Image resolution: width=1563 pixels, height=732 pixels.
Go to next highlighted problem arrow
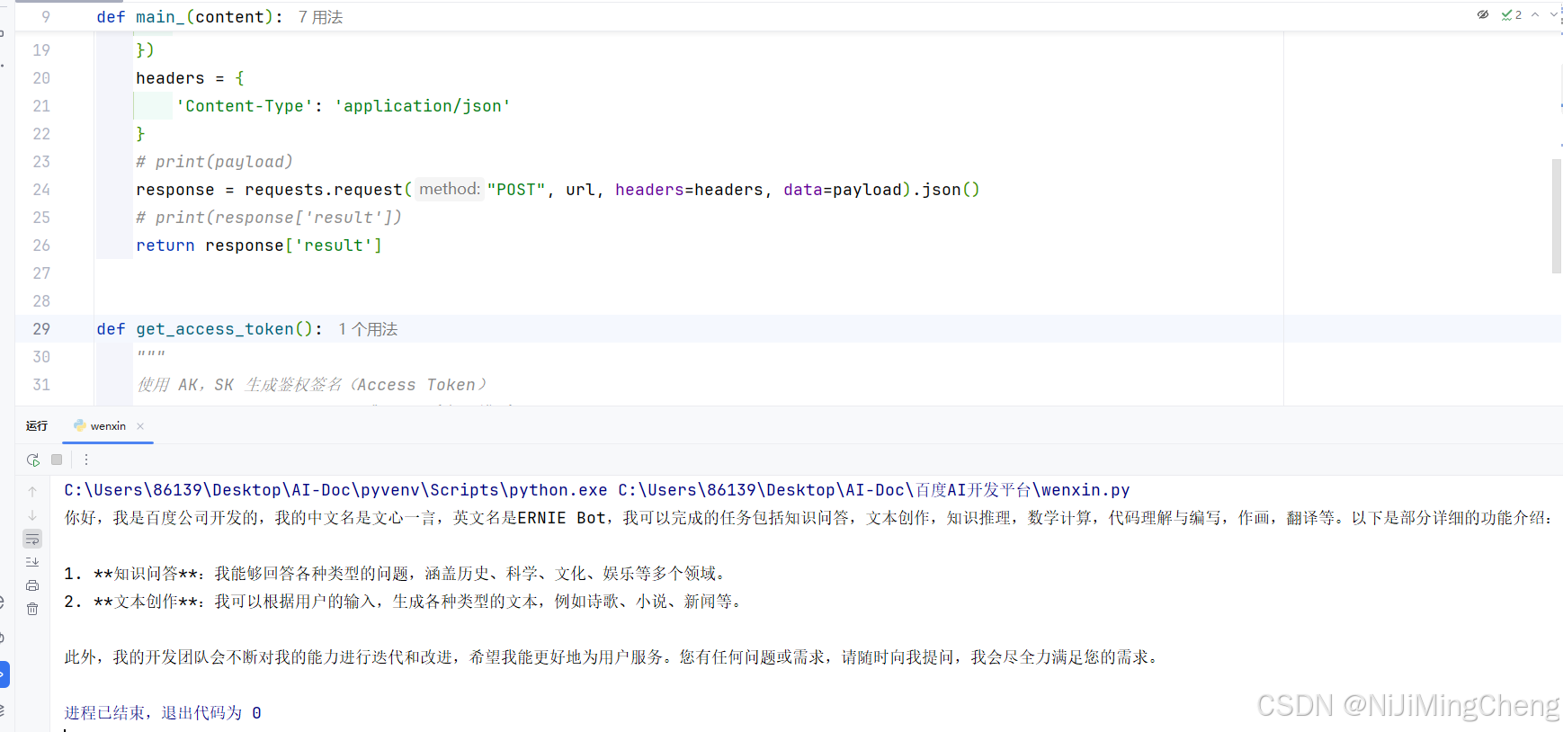(x=1553, y=14)
